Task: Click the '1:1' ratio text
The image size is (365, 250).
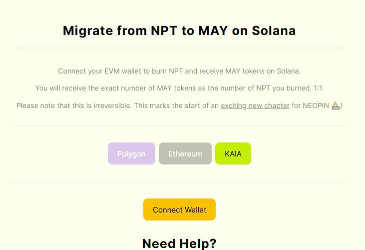Action: (319, 88)
